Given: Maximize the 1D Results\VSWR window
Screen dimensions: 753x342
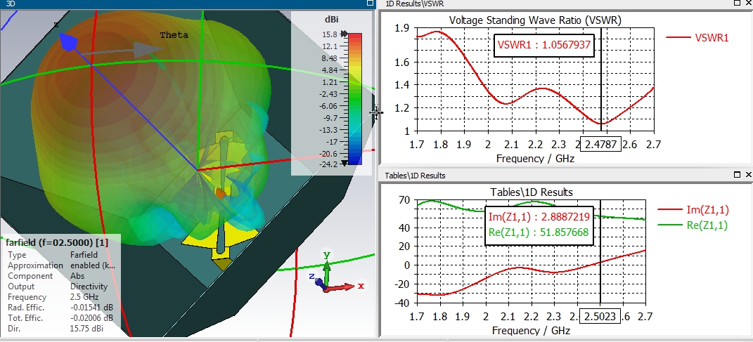Looking at the screenshot, I should point(738,3).
